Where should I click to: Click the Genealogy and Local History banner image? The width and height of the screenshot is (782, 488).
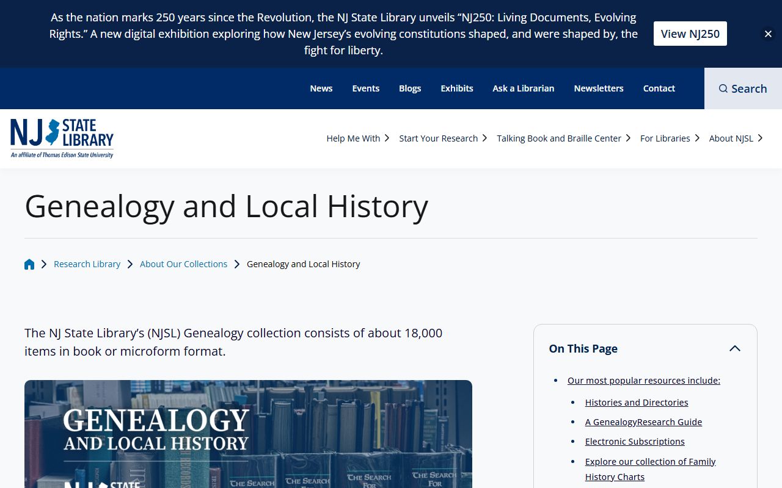click(248, 434)
